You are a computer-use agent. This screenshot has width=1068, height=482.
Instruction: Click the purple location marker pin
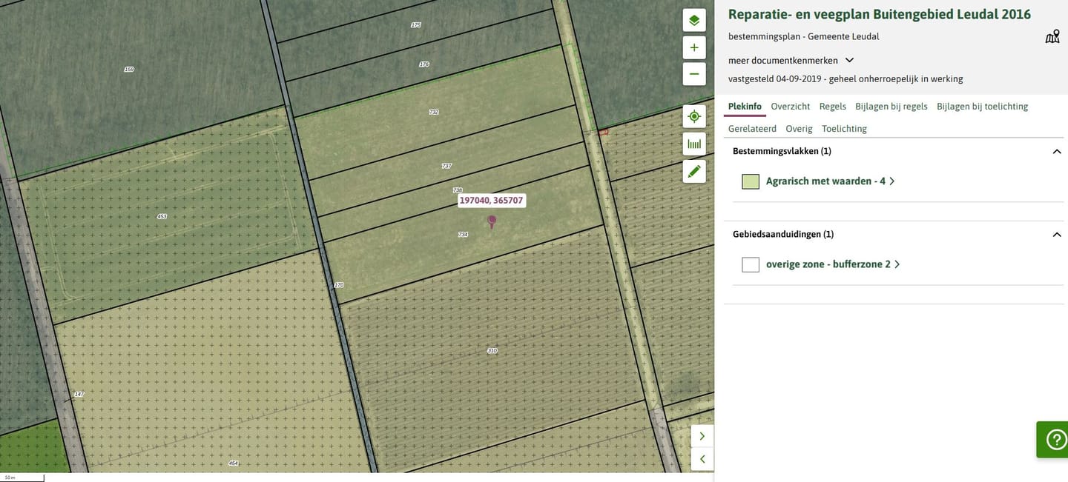(x=491, y=221)
